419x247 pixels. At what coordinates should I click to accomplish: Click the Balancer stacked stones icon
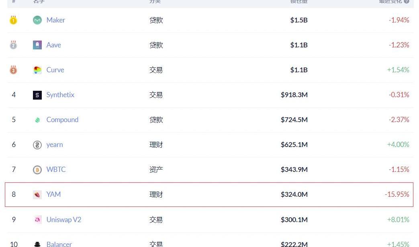(37, 244)
